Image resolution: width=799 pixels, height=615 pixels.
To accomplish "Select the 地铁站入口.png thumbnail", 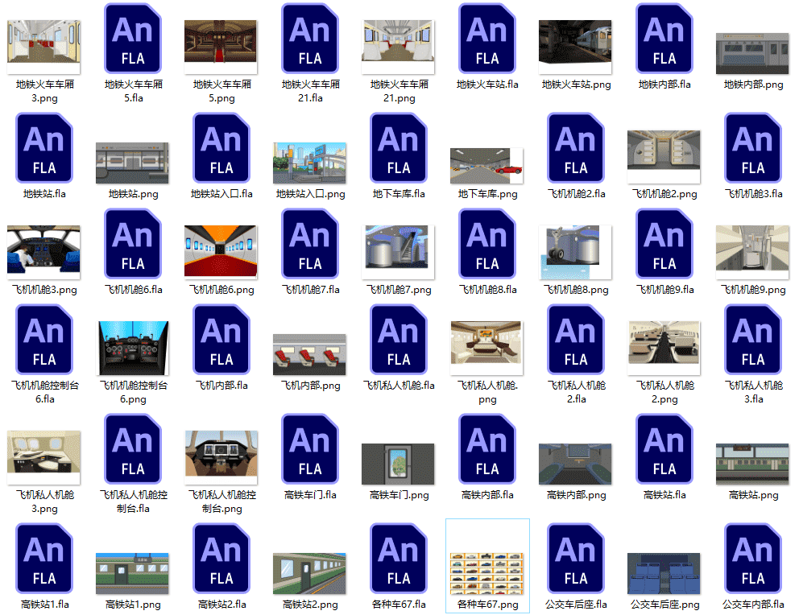I will tap(310, 163).
